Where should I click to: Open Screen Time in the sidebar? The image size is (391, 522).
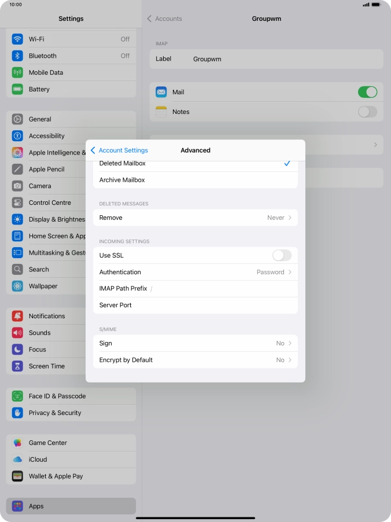point(47,366)
